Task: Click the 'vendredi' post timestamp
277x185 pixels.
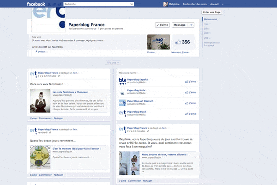Action: [43, 133]
